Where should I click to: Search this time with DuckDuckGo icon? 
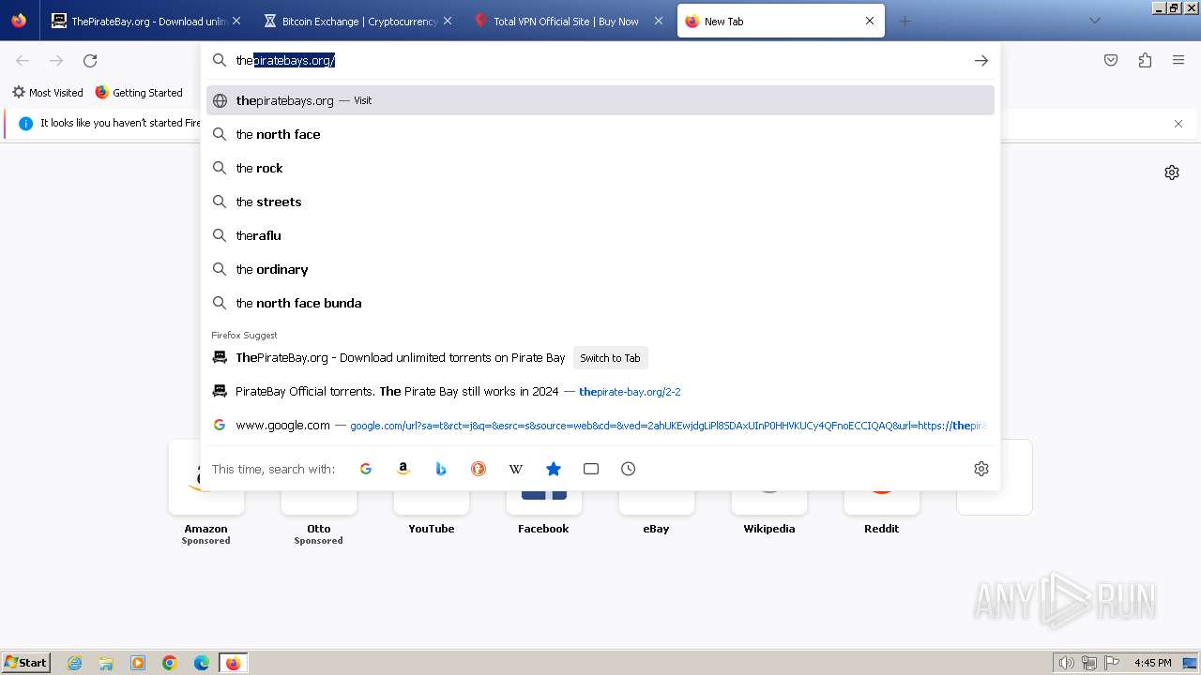(x=479, y=469)
